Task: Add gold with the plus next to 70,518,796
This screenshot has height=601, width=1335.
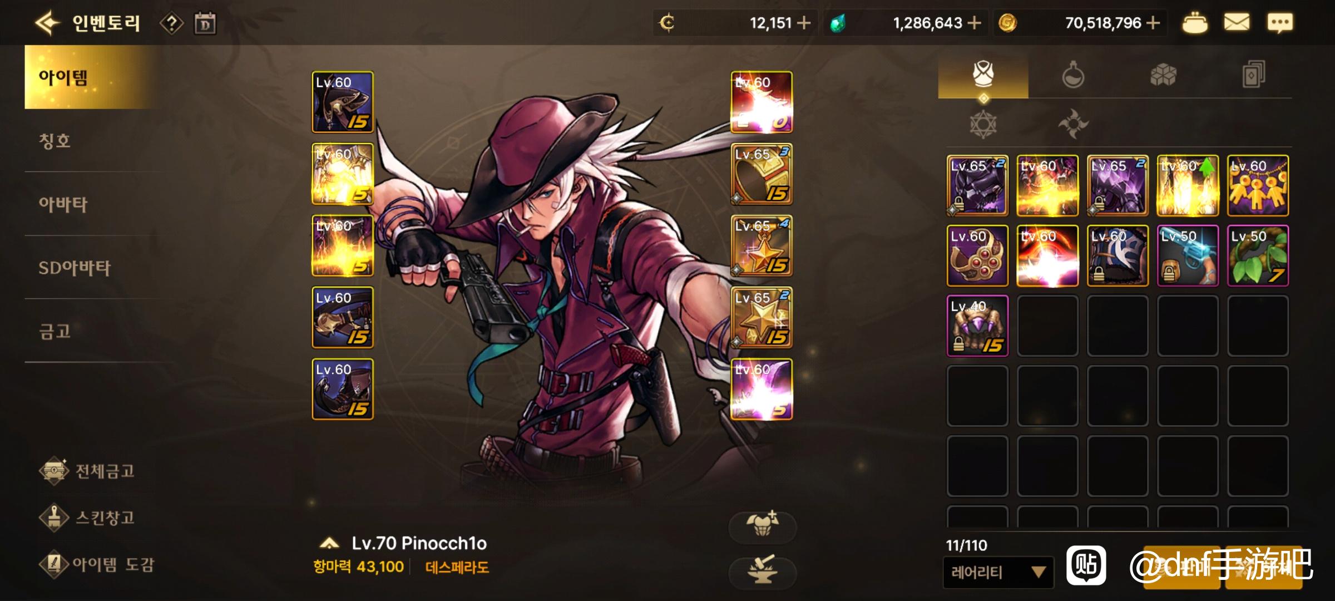Action: tap(1154, 23)
